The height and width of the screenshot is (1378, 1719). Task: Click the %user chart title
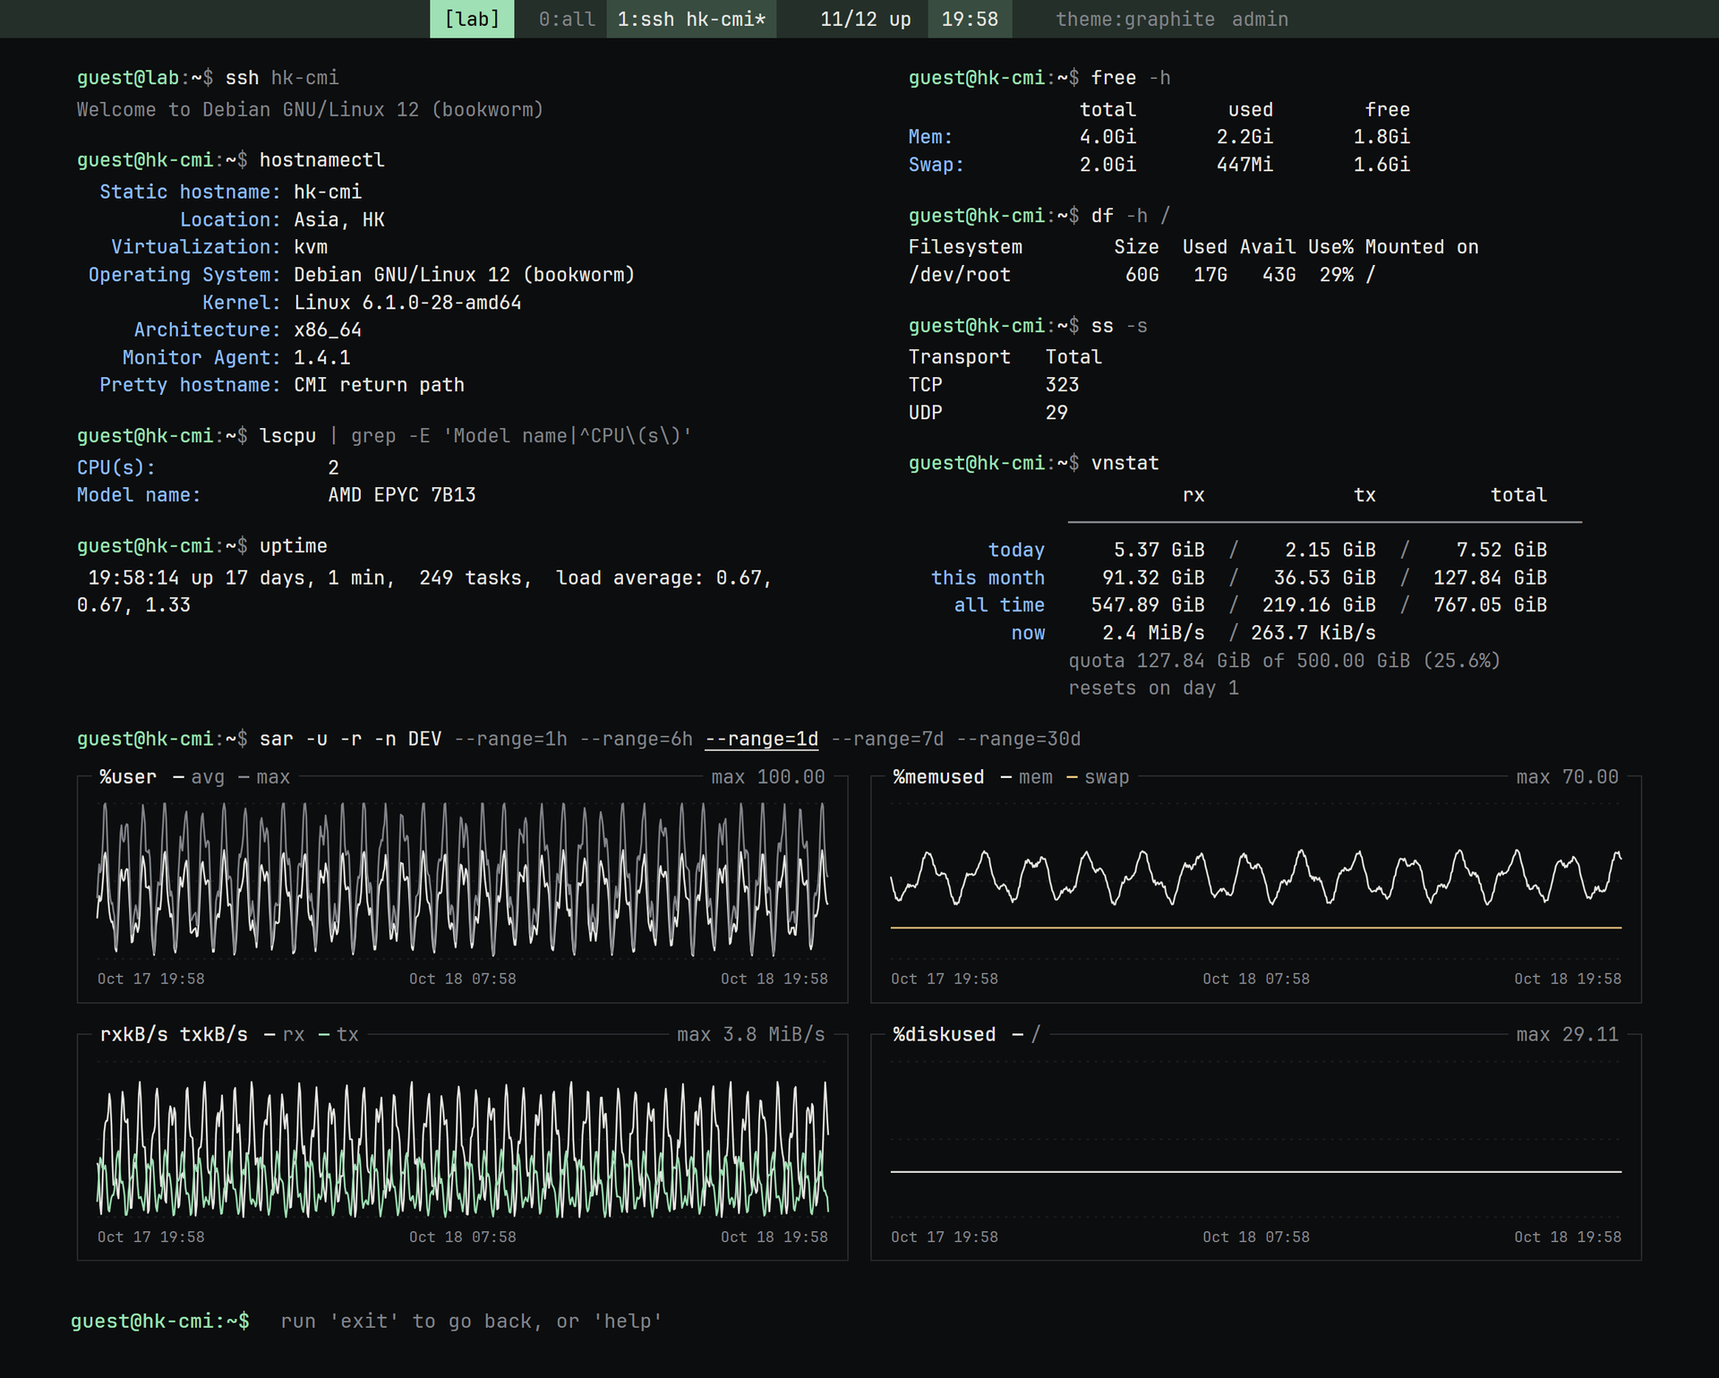(128, 777)
